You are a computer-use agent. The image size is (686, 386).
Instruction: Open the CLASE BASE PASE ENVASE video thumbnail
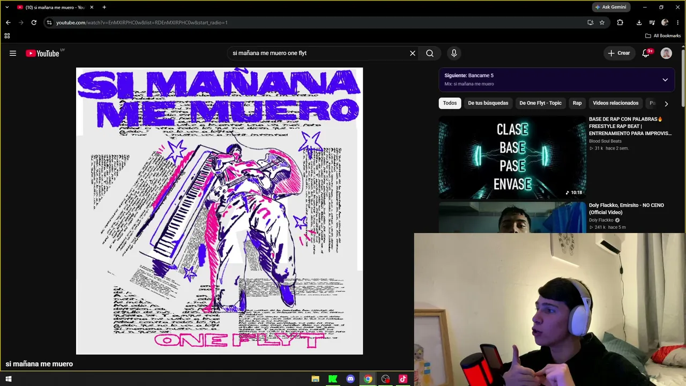click(512, 157)
